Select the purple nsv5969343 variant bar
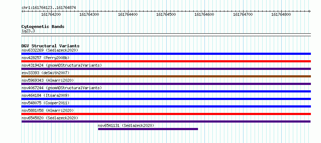321x143 pixels. tap(166, 84)
